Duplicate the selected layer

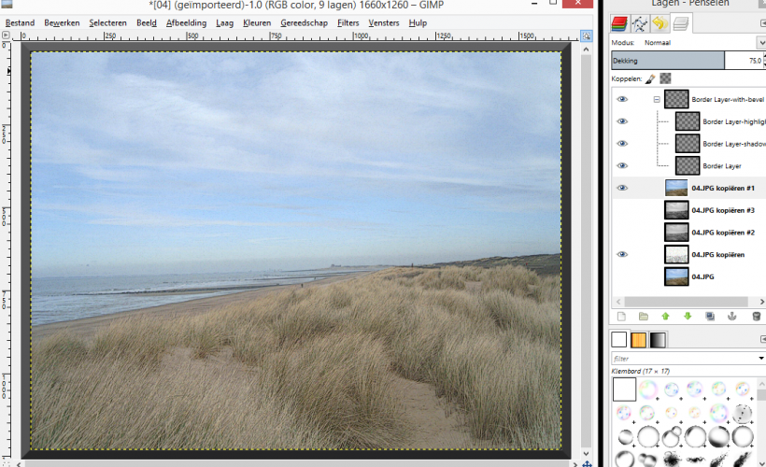pyautogui.click(x=710, y=317)
